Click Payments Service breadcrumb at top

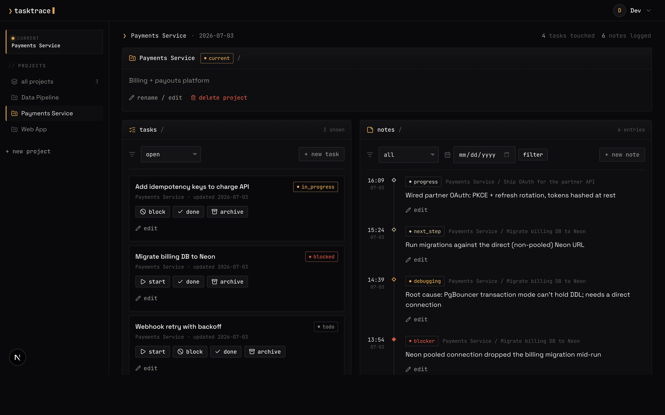pos(158,36)
